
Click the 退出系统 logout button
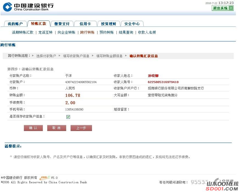222,8
